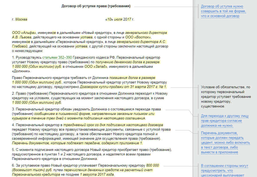Click «сообщением в письменной форме» in clause 3
This screenshot has width=257, height=177.
[x=62, y=114]
